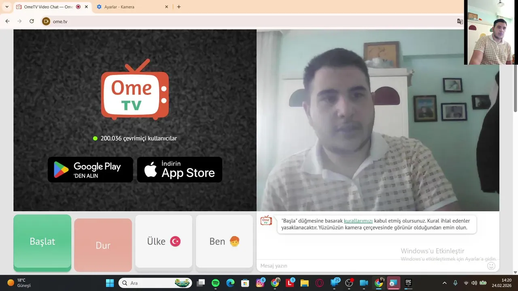This screenshot has height=291, width=518.
Task: Click the battery icon in the system tray
Action: tap(483, 283)
